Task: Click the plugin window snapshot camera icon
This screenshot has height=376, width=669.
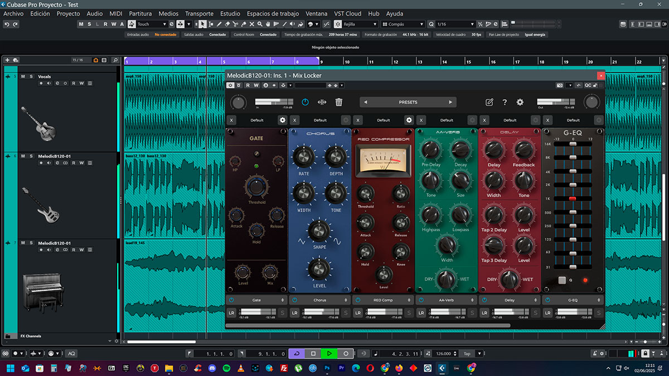Action: [560, 85]
